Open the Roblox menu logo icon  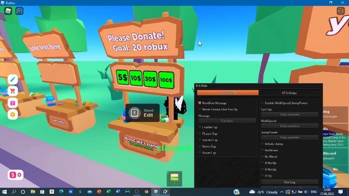click(x=8, y=11)
